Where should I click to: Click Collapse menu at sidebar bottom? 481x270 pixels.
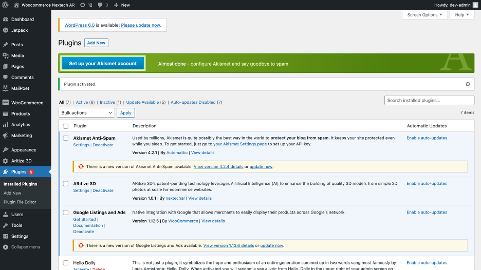pyautogui.click(x=26, y=247)
